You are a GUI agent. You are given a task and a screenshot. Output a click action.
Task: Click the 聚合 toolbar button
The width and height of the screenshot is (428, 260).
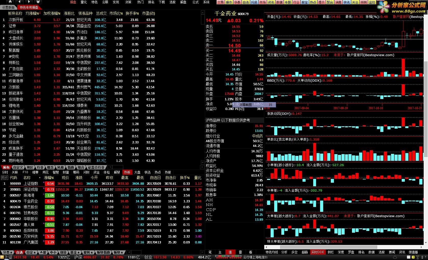tap(330, 2)
